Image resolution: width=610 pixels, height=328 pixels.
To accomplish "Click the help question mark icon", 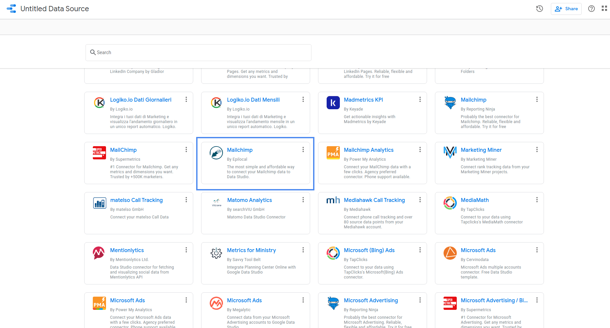I will [591, 9].
